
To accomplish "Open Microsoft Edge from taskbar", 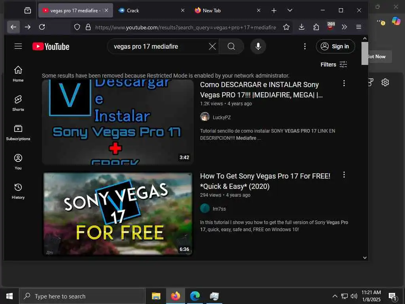I will pyautogui.click(x=195, y=296).
